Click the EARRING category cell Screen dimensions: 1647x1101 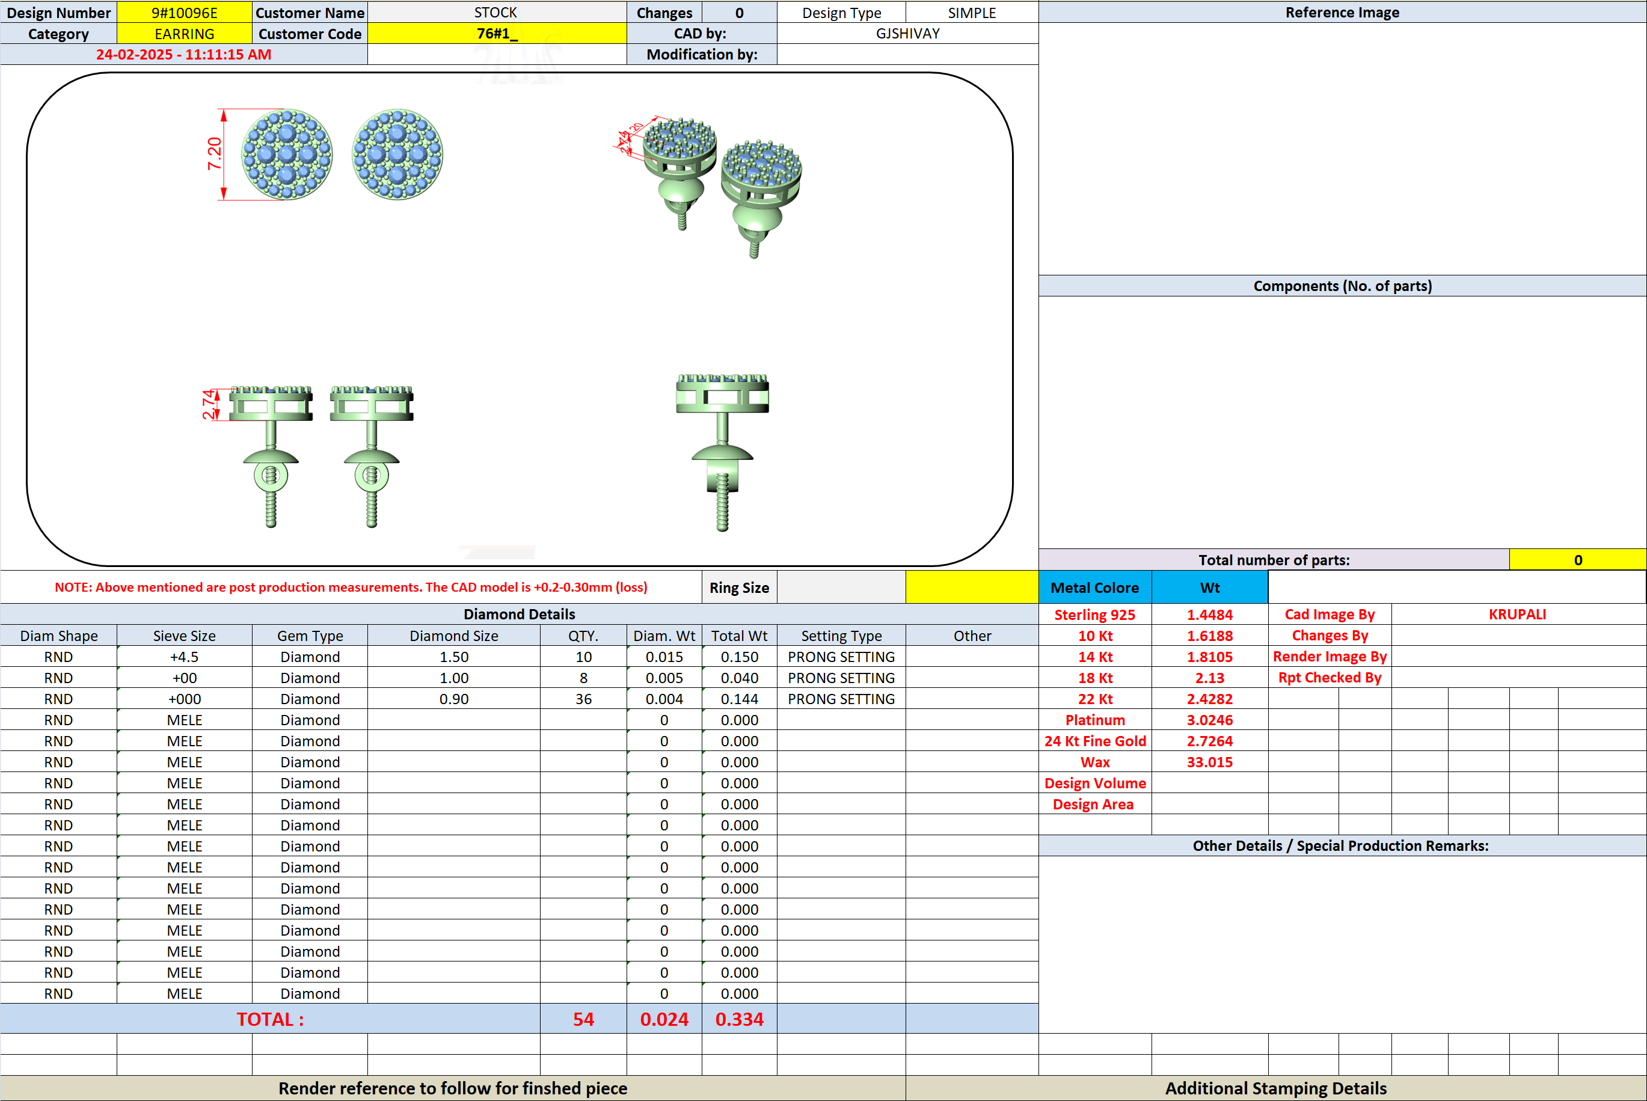184,34
